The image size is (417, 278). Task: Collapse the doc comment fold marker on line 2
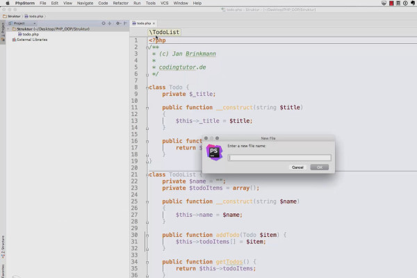point(147,47)
